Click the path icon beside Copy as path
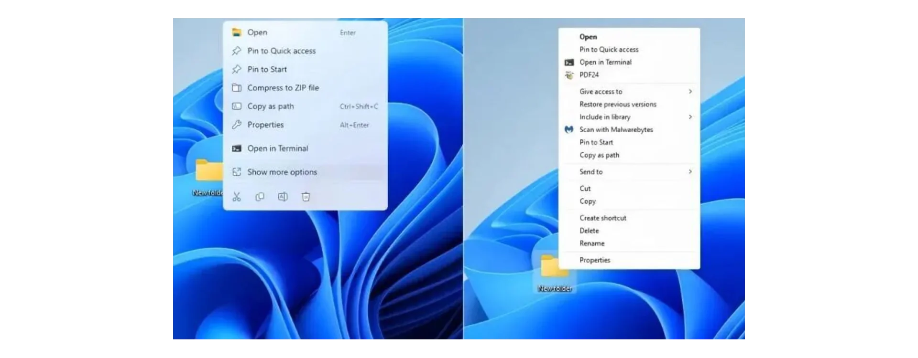918x358 pixels. coord(237,106)
